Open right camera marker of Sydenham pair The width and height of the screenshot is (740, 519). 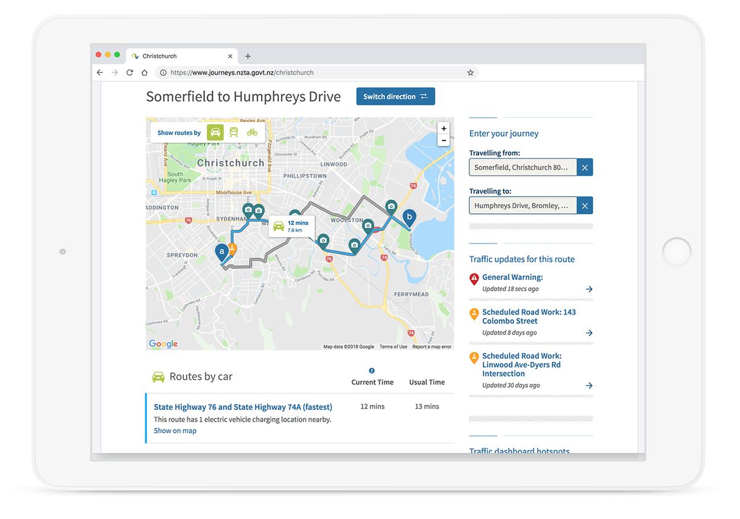point(258,211)
